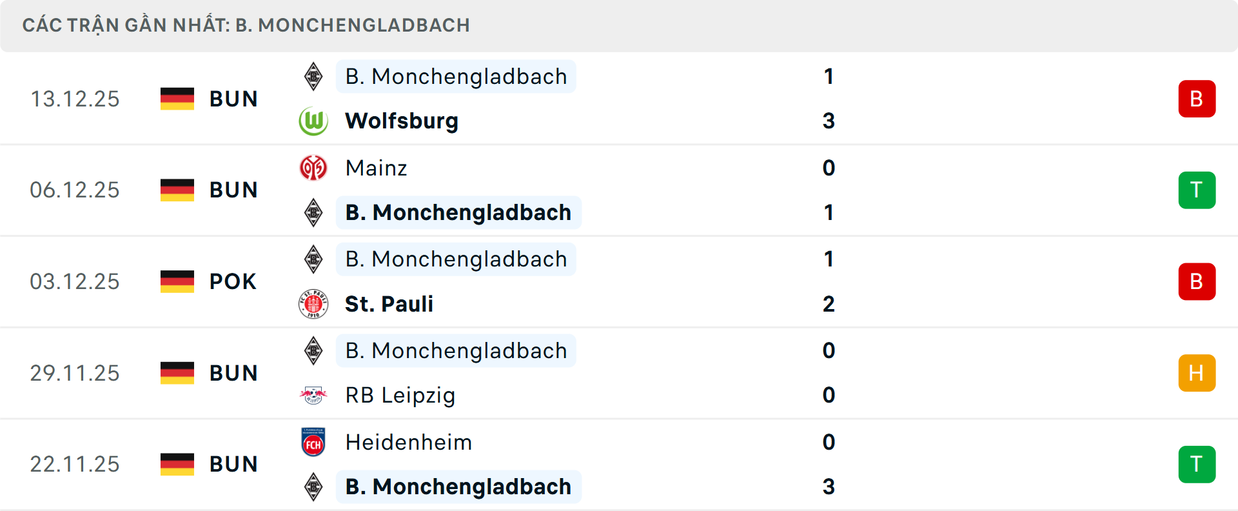The image size is (1238, 511).
Task: Select the Wolfsburg team logo
Action: [x=313, y=121]
